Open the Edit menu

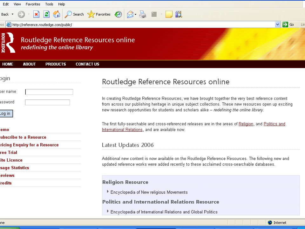[6, 4]
